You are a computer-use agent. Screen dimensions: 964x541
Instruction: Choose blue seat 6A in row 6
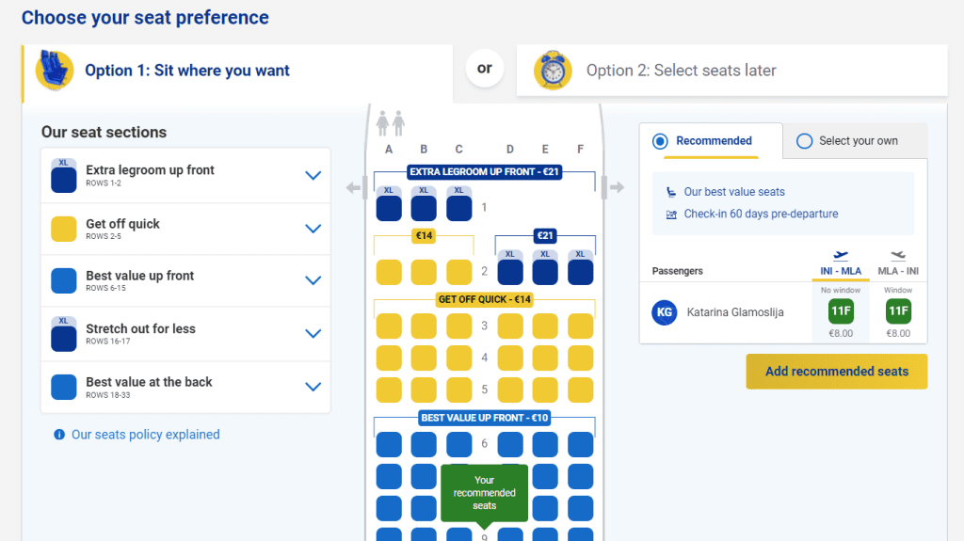click(389, 444)
